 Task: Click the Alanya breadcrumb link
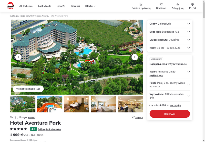45,16
